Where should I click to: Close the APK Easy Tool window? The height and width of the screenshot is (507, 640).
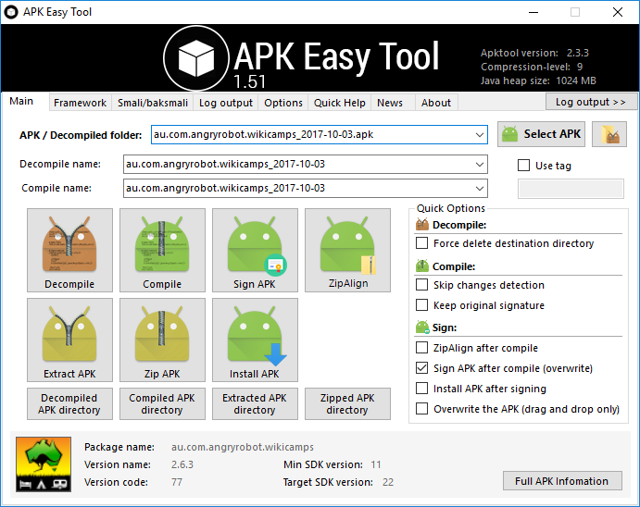(618, 12)
